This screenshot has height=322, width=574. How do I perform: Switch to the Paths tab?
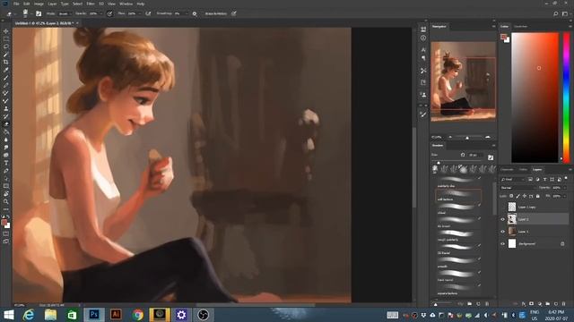[523, 169]
